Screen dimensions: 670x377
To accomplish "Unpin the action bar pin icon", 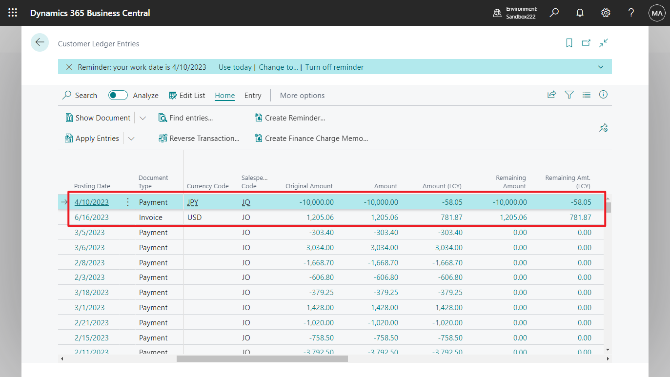I will click(x=603, y=127).
